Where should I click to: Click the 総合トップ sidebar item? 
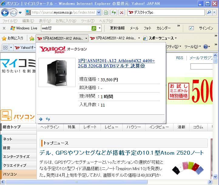[x=19, y=127]
